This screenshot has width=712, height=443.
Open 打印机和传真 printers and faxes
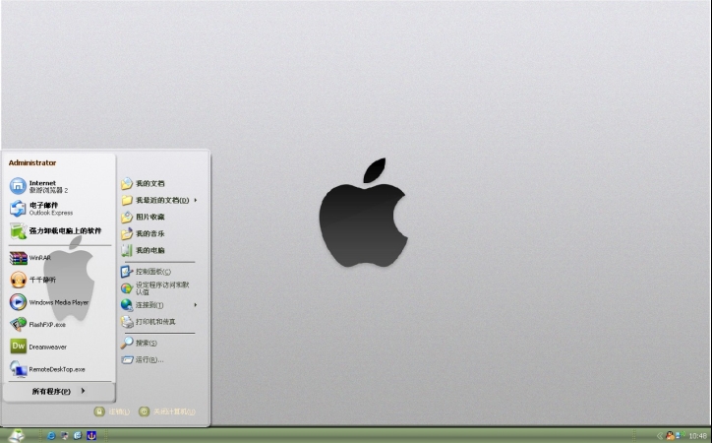coord(158,322)
